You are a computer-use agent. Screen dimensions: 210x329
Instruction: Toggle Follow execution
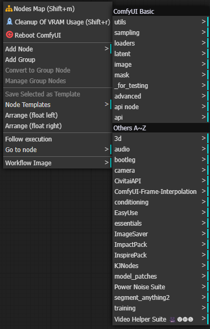coord(58,139)
